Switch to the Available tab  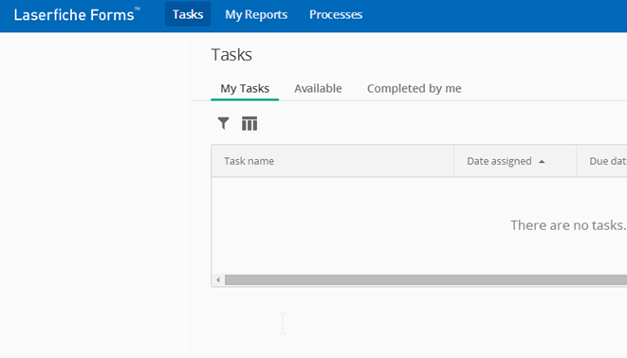click(x=318, y=88)
